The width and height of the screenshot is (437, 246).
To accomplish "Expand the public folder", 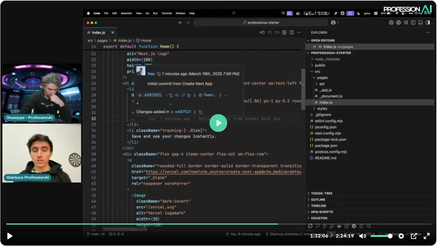I will click(320, 65).
